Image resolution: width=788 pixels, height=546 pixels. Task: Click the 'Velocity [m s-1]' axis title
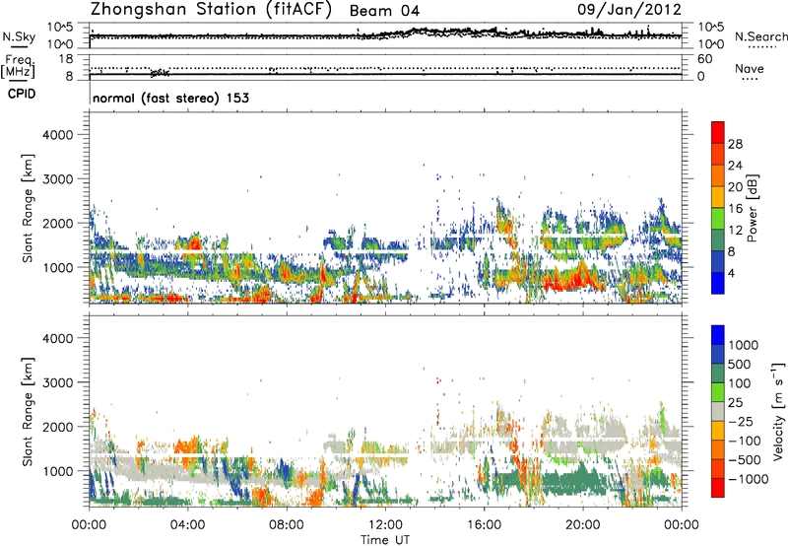click(x=778, y=411)
